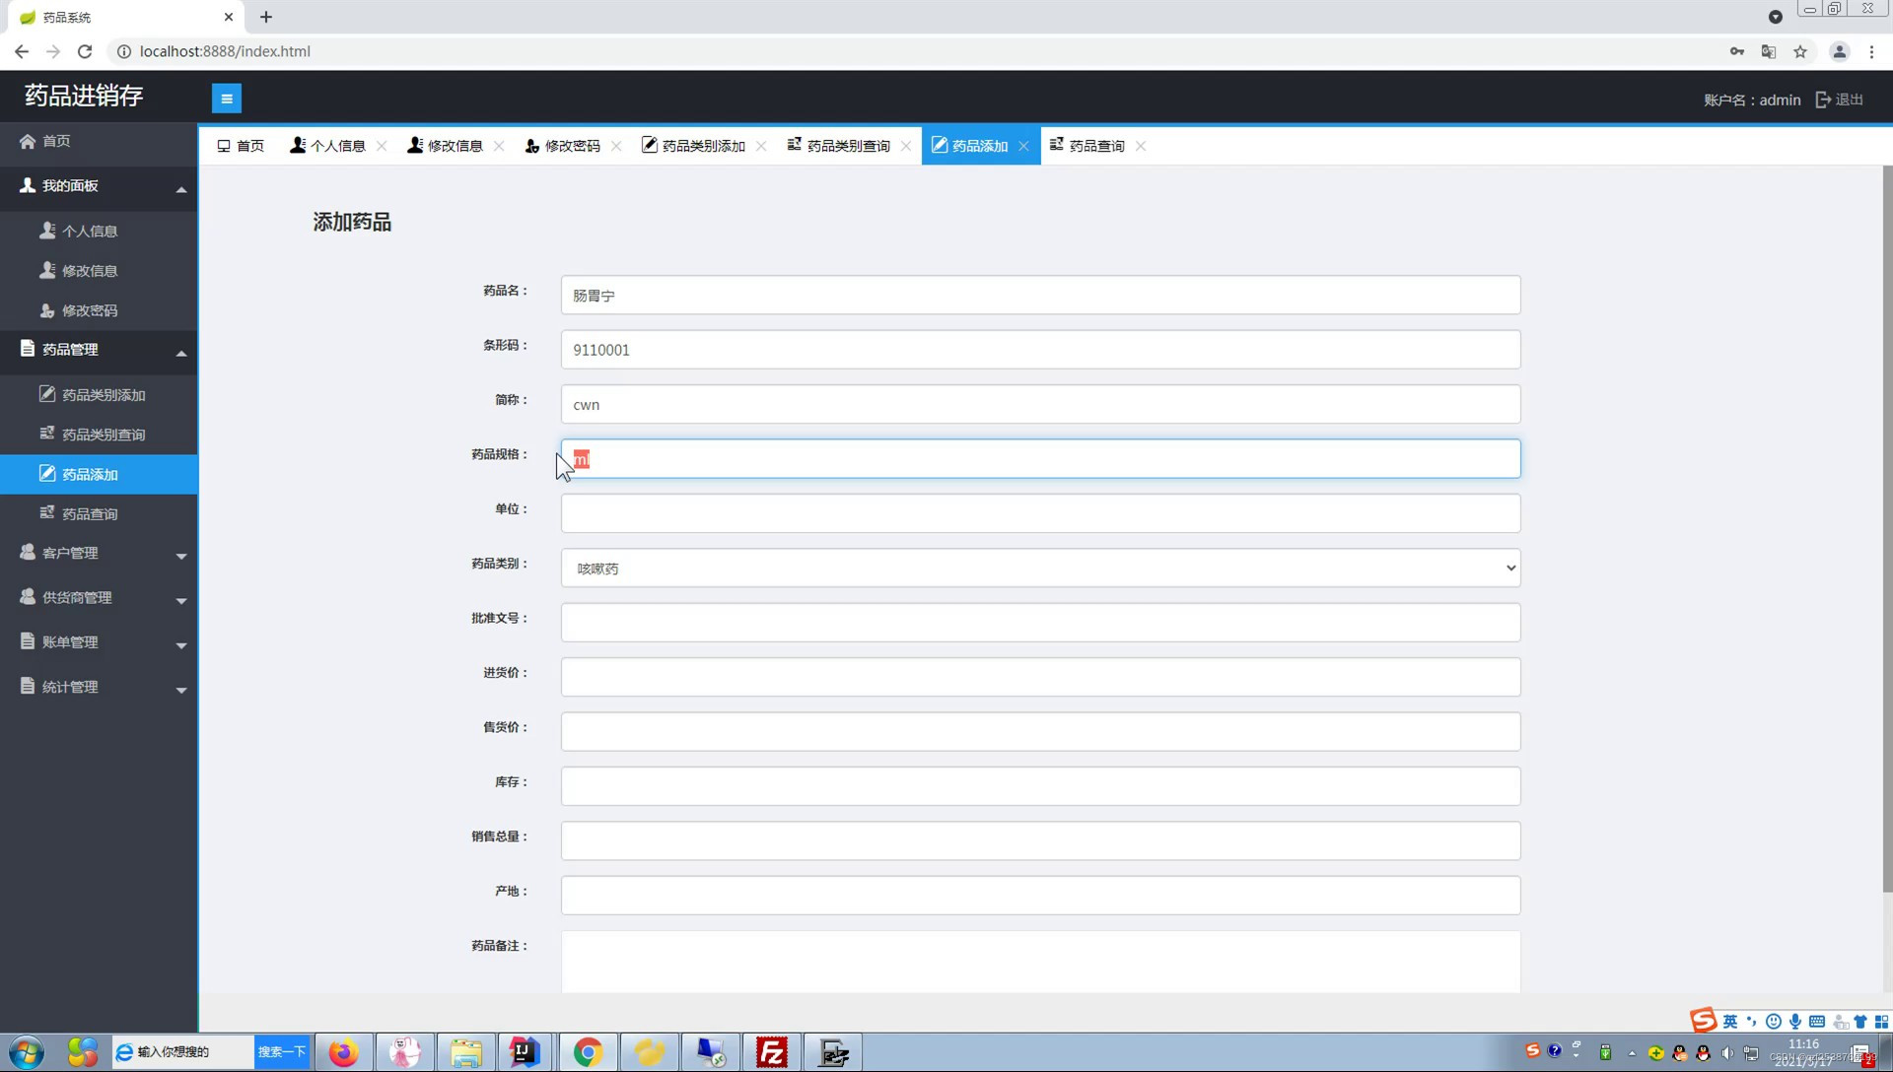Focus the 产地 input field
The image size is (1893, 1072).
point(1040,896)
